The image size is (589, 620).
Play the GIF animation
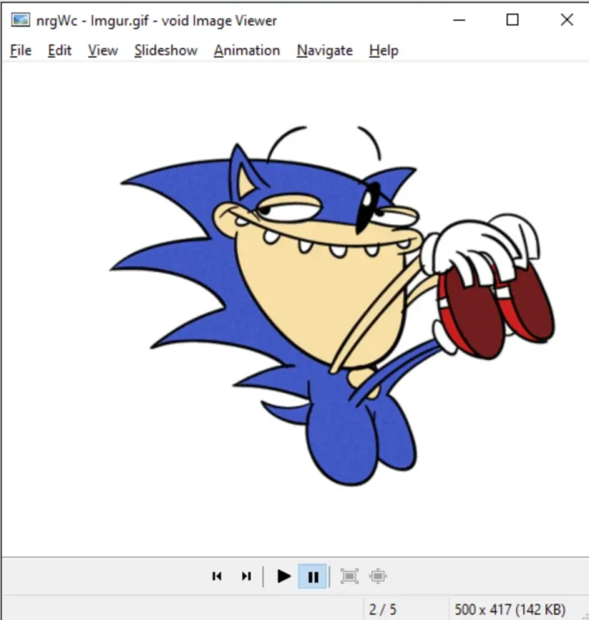pyautogui.click(x=284, y=576)
